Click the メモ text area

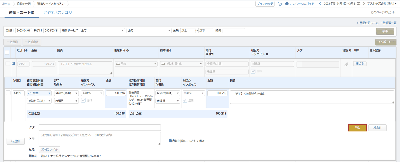(100, 138)
